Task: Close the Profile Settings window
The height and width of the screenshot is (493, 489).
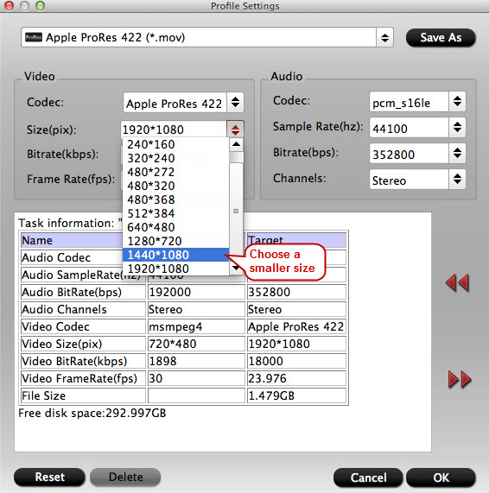Action: [10, 5]
